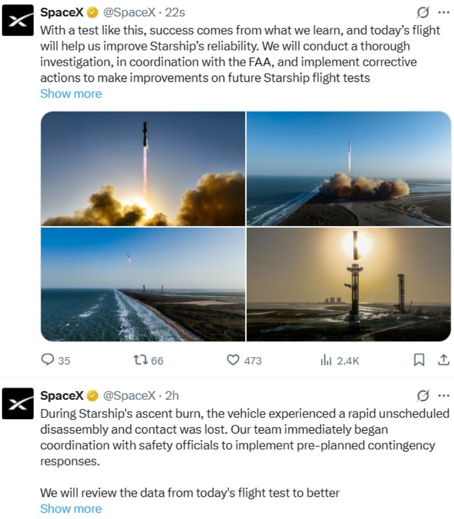This screenshot has width=454, height=519.
Task: Like the tweet with 473 likes
Action: (233, 360)
